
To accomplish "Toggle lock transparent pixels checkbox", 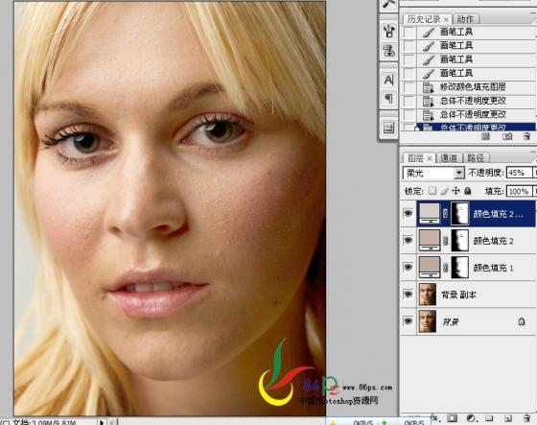I will [432, 191].
